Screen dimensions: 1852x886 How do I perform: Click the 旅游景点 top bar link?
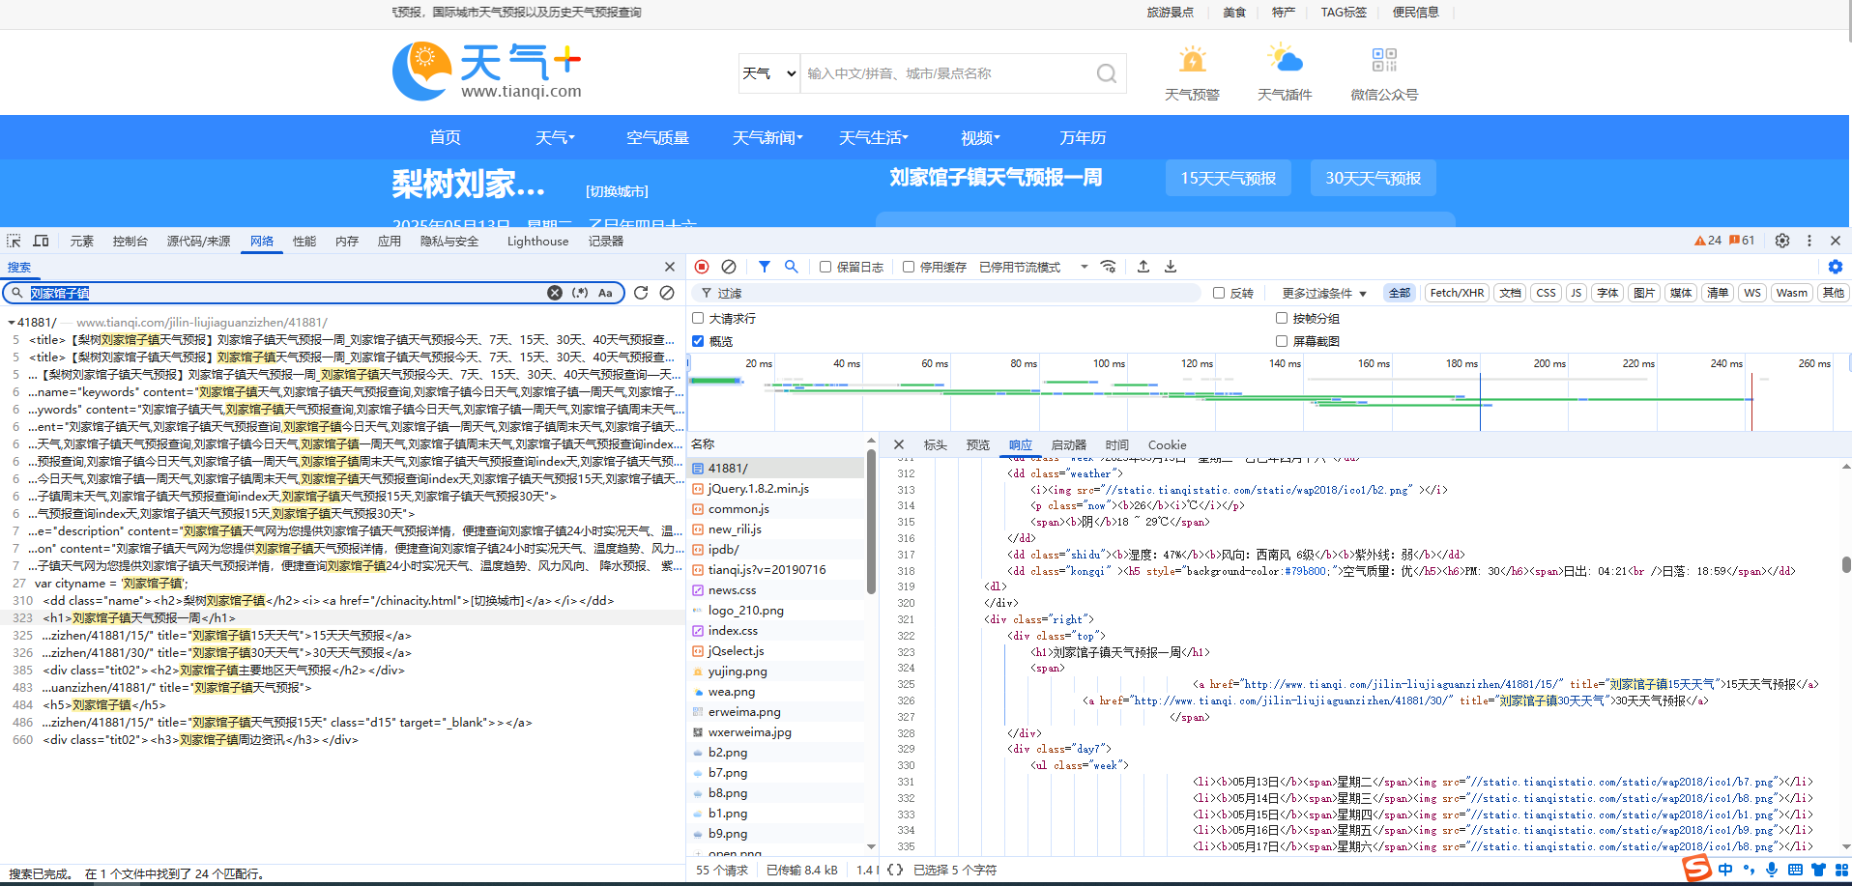1170,13
